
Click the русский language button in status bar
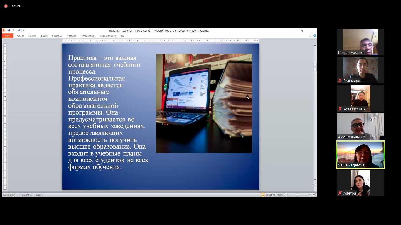[x=39, y=195]
